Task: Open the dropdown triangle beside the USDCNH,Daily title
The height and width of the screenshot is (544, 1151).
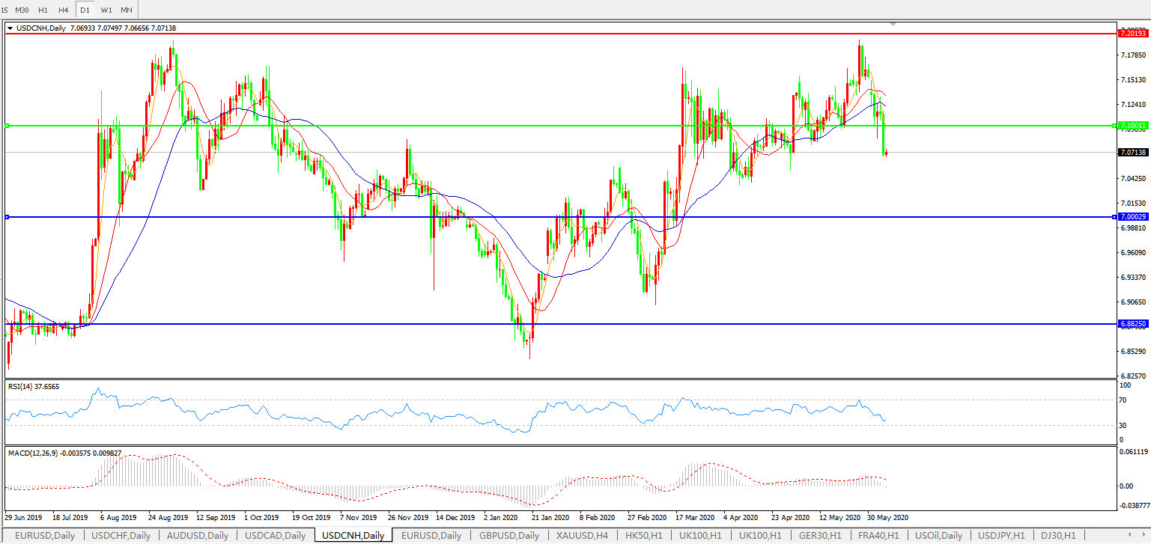Action: click(10, 28)
